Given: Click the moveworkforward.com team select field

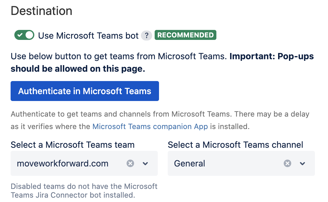Looking at the screenshot, I should pos(69,163).
